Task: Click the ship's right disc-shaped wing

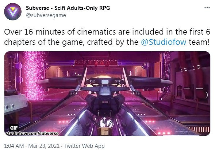Action: 150,82
